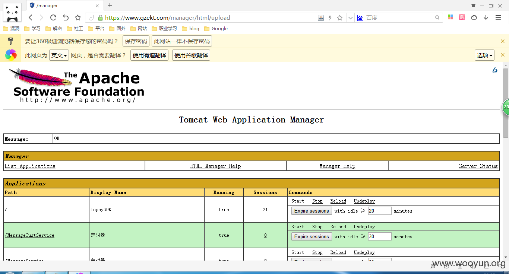Screen dimensions: 509x274
Task: Click Expire sessions for /MessageCustService
Action: click(x=312, y=236)
